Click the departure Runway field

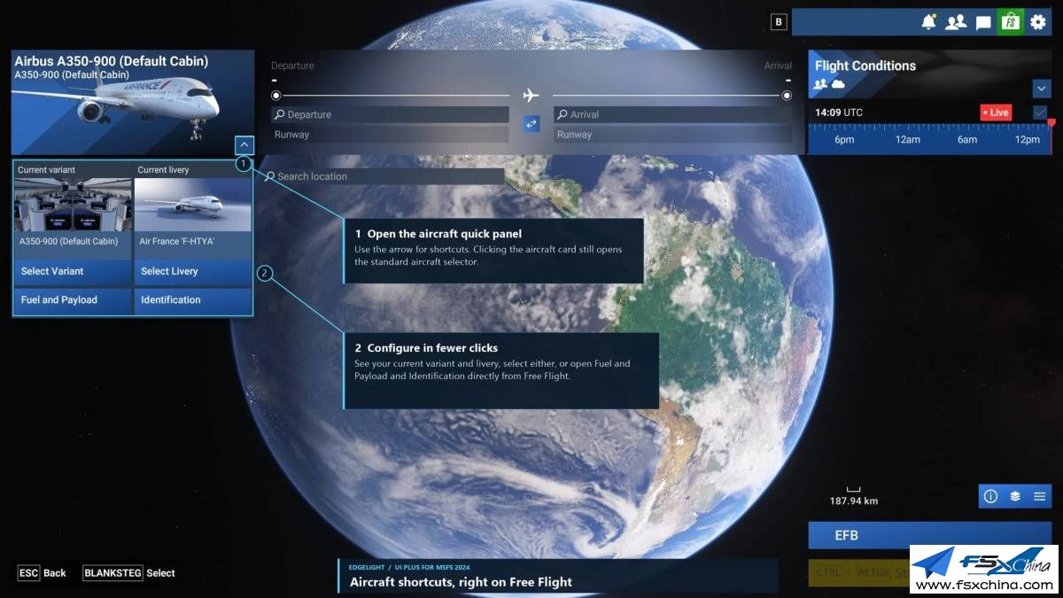click(x=391, y=135)
